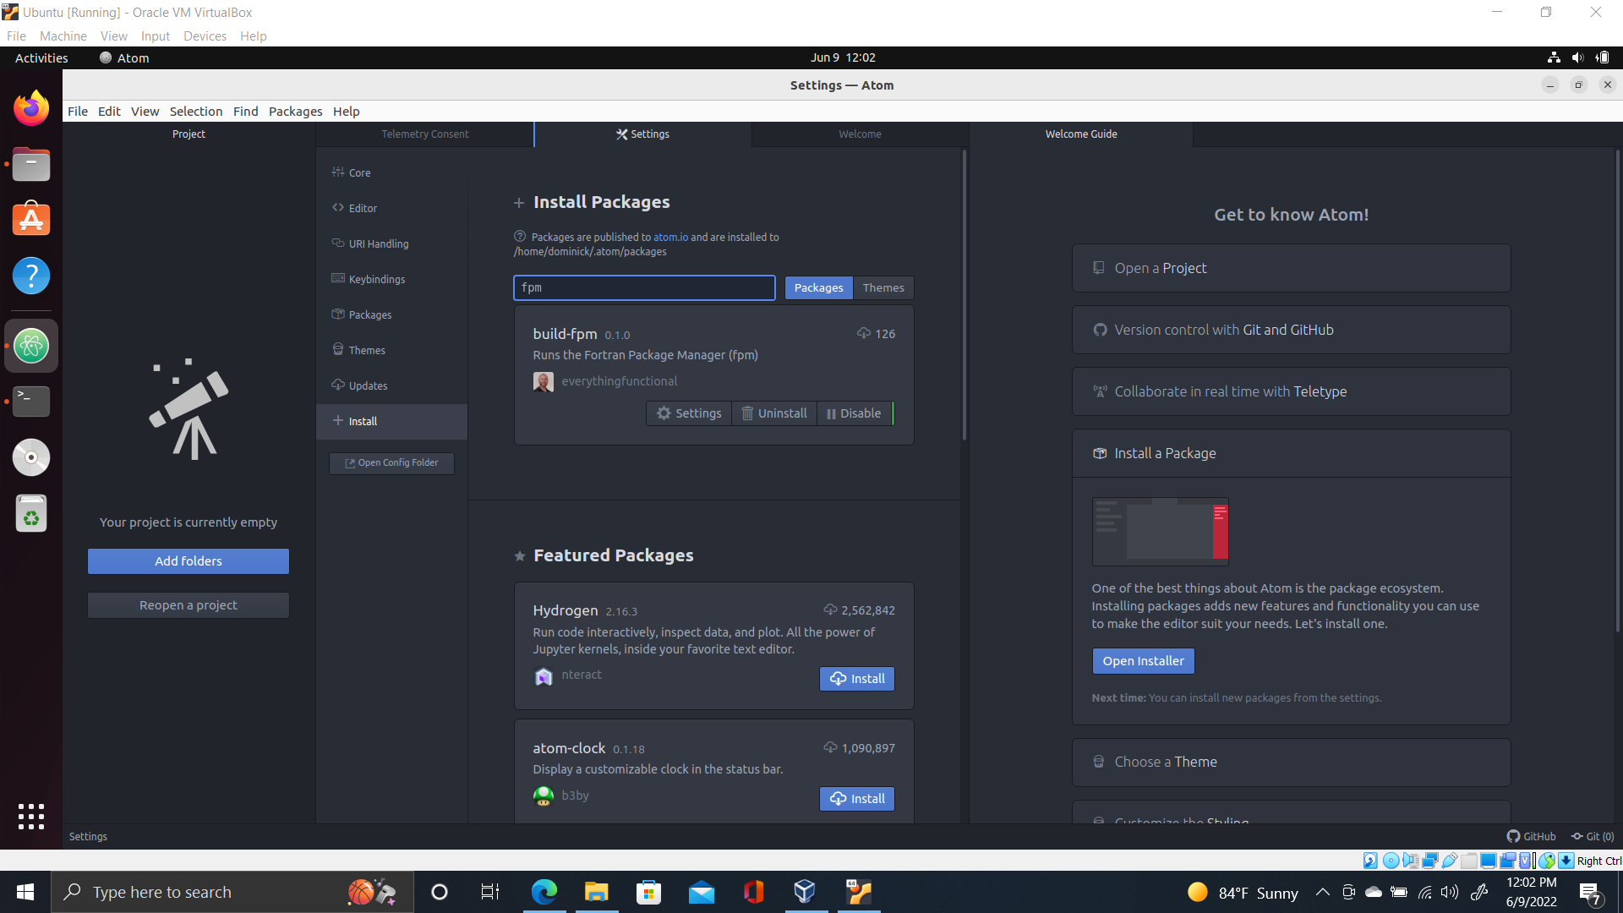Switch to Telemetry Consent tab

tap(424, 134)
